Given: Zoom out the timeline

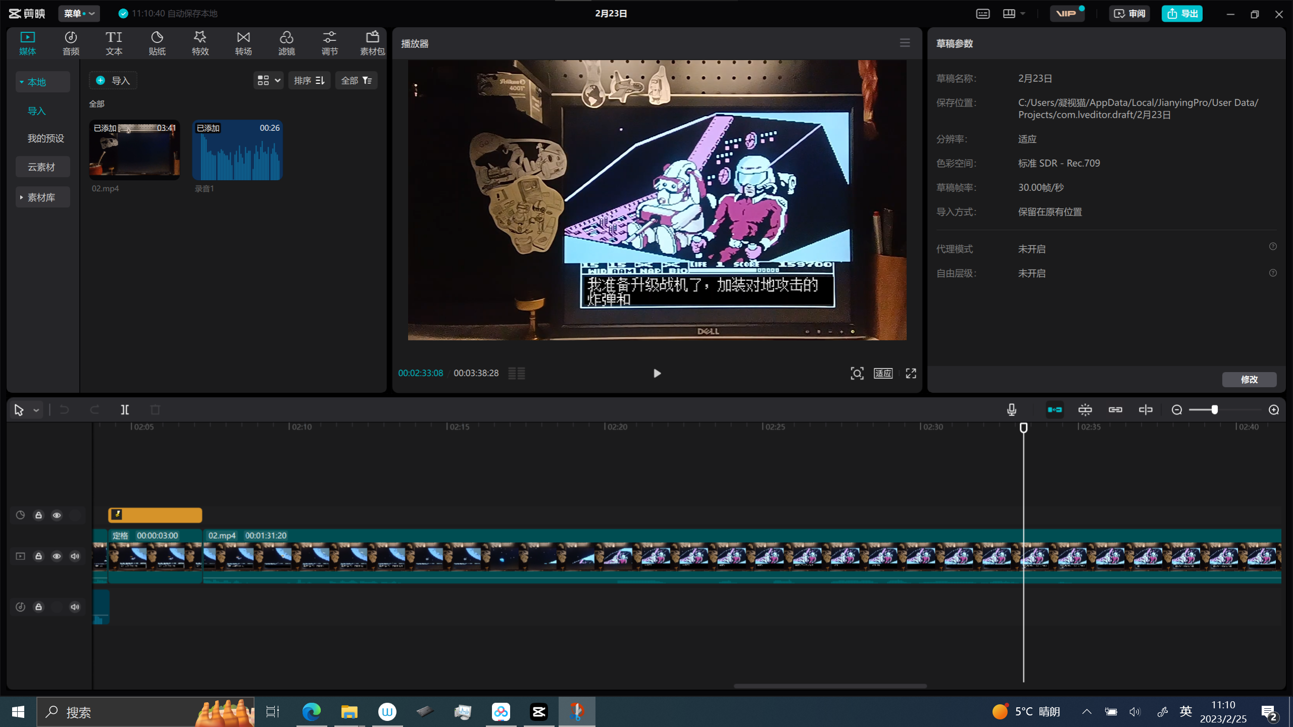Looking at the screenshot, I should tap(1177, 410).
